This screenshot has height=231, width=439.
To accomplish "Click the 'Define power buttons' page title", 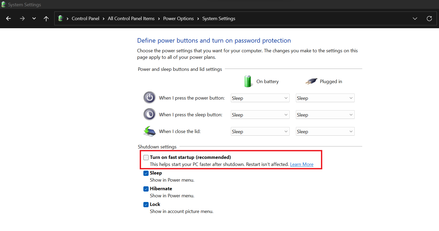I will tap(214, 41).
